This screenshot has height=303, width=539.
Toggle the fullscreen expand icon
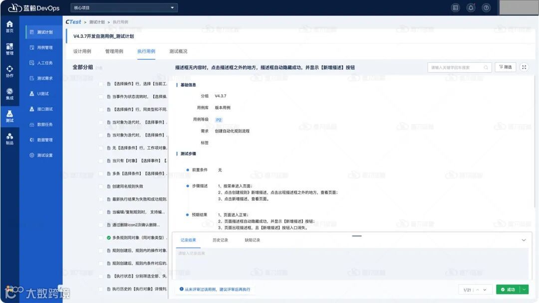(524, 67)
